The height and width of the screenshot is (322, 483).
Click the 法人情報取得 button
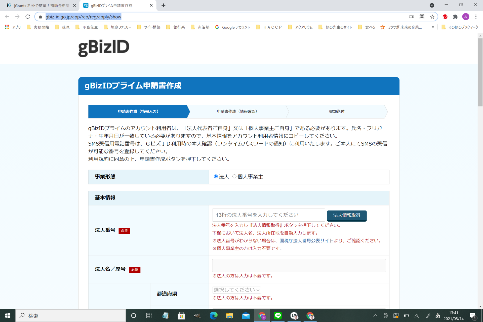click(347, 216)
